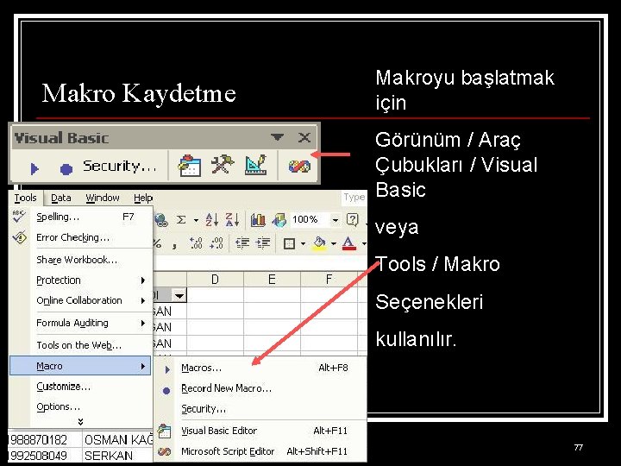Viewport: 621px width, 466px height.
Task: Click Record Macro circle on Visual Basic toolbar
Action: coord(66,169)
